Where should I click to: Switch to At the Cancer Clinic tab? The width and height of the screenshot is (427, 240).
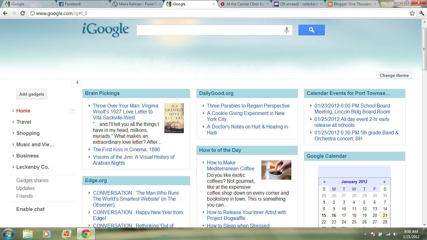pyautogui.click(x=244, y=4)
